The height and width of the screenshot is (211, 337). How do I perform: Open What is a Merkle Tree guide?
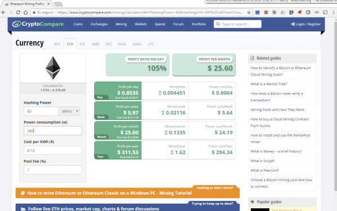(269, 84)
